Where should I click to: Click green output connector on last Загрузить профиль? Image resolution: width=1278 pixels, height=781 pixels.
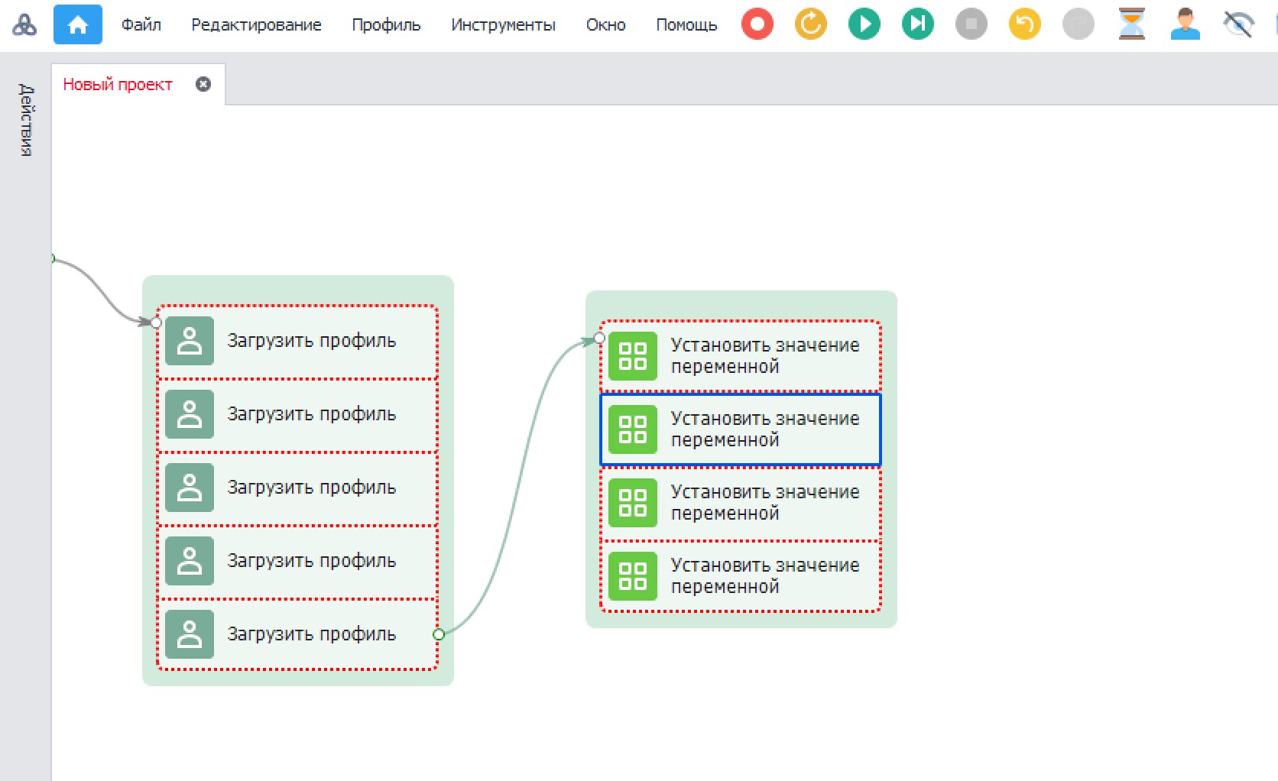tap(439, 634)
